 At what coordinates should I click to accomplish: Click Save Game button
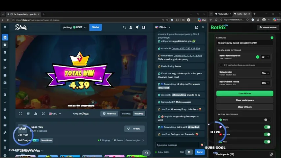click(x=46, y=140)
